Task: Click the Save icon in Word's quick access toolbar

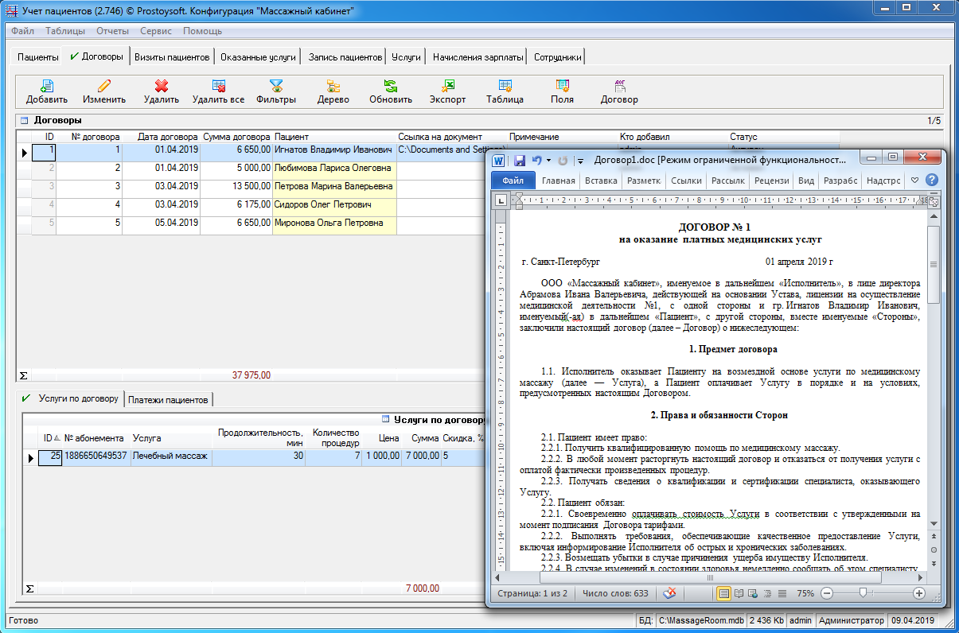Action: pos(520,160)
